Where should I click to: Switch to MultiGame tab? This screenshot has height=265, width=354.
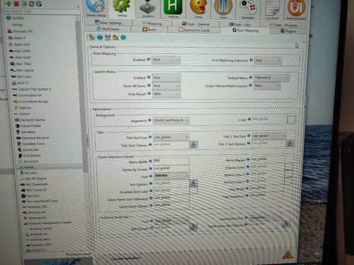tap(108, 29)
